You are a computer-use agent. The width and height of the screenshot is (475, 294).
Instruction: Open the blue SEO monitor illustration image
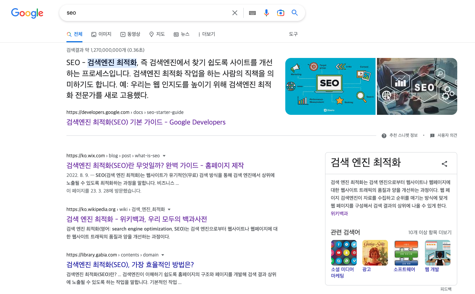(x=330, y=86)
